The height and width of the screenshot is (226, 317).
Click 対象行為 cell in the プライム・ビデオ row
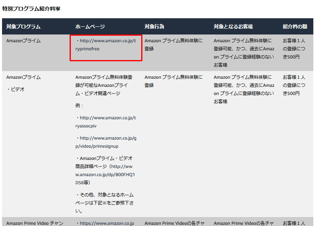[173, 81]
